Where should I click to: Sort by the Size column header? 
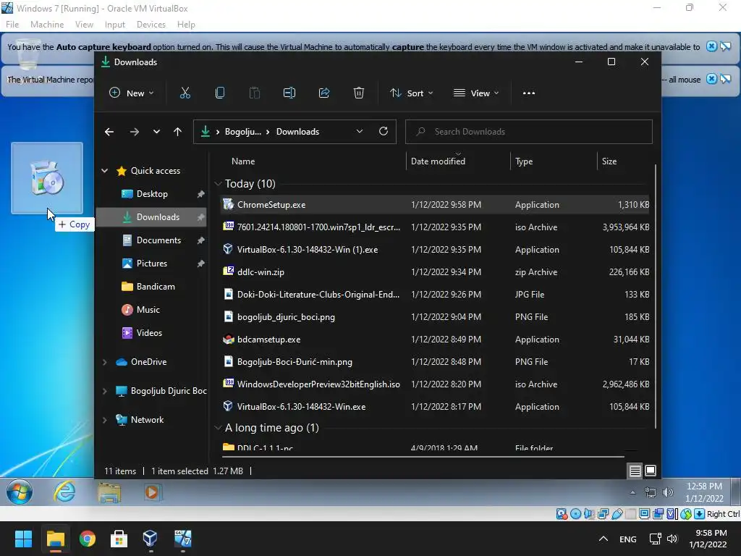pyautogui.click(x=609, y=161)
